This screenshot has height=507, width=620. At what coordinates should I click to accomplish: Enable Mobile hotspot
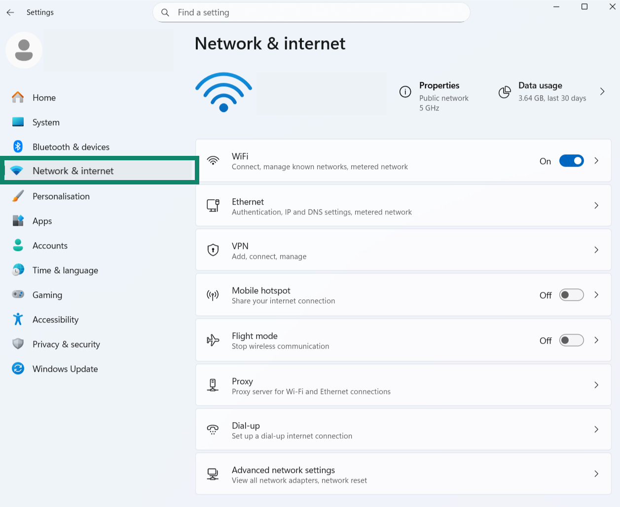pos(571,294)
